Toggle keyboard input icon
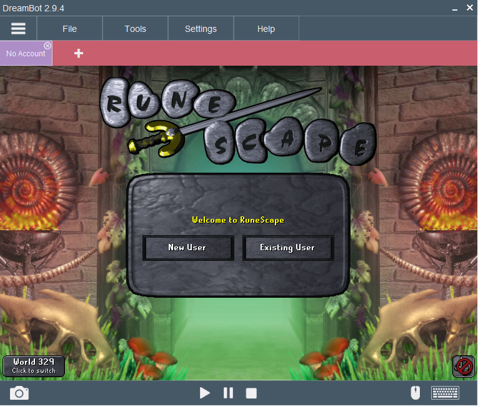Viewport: 478px width, 406px height. [445, 393]
